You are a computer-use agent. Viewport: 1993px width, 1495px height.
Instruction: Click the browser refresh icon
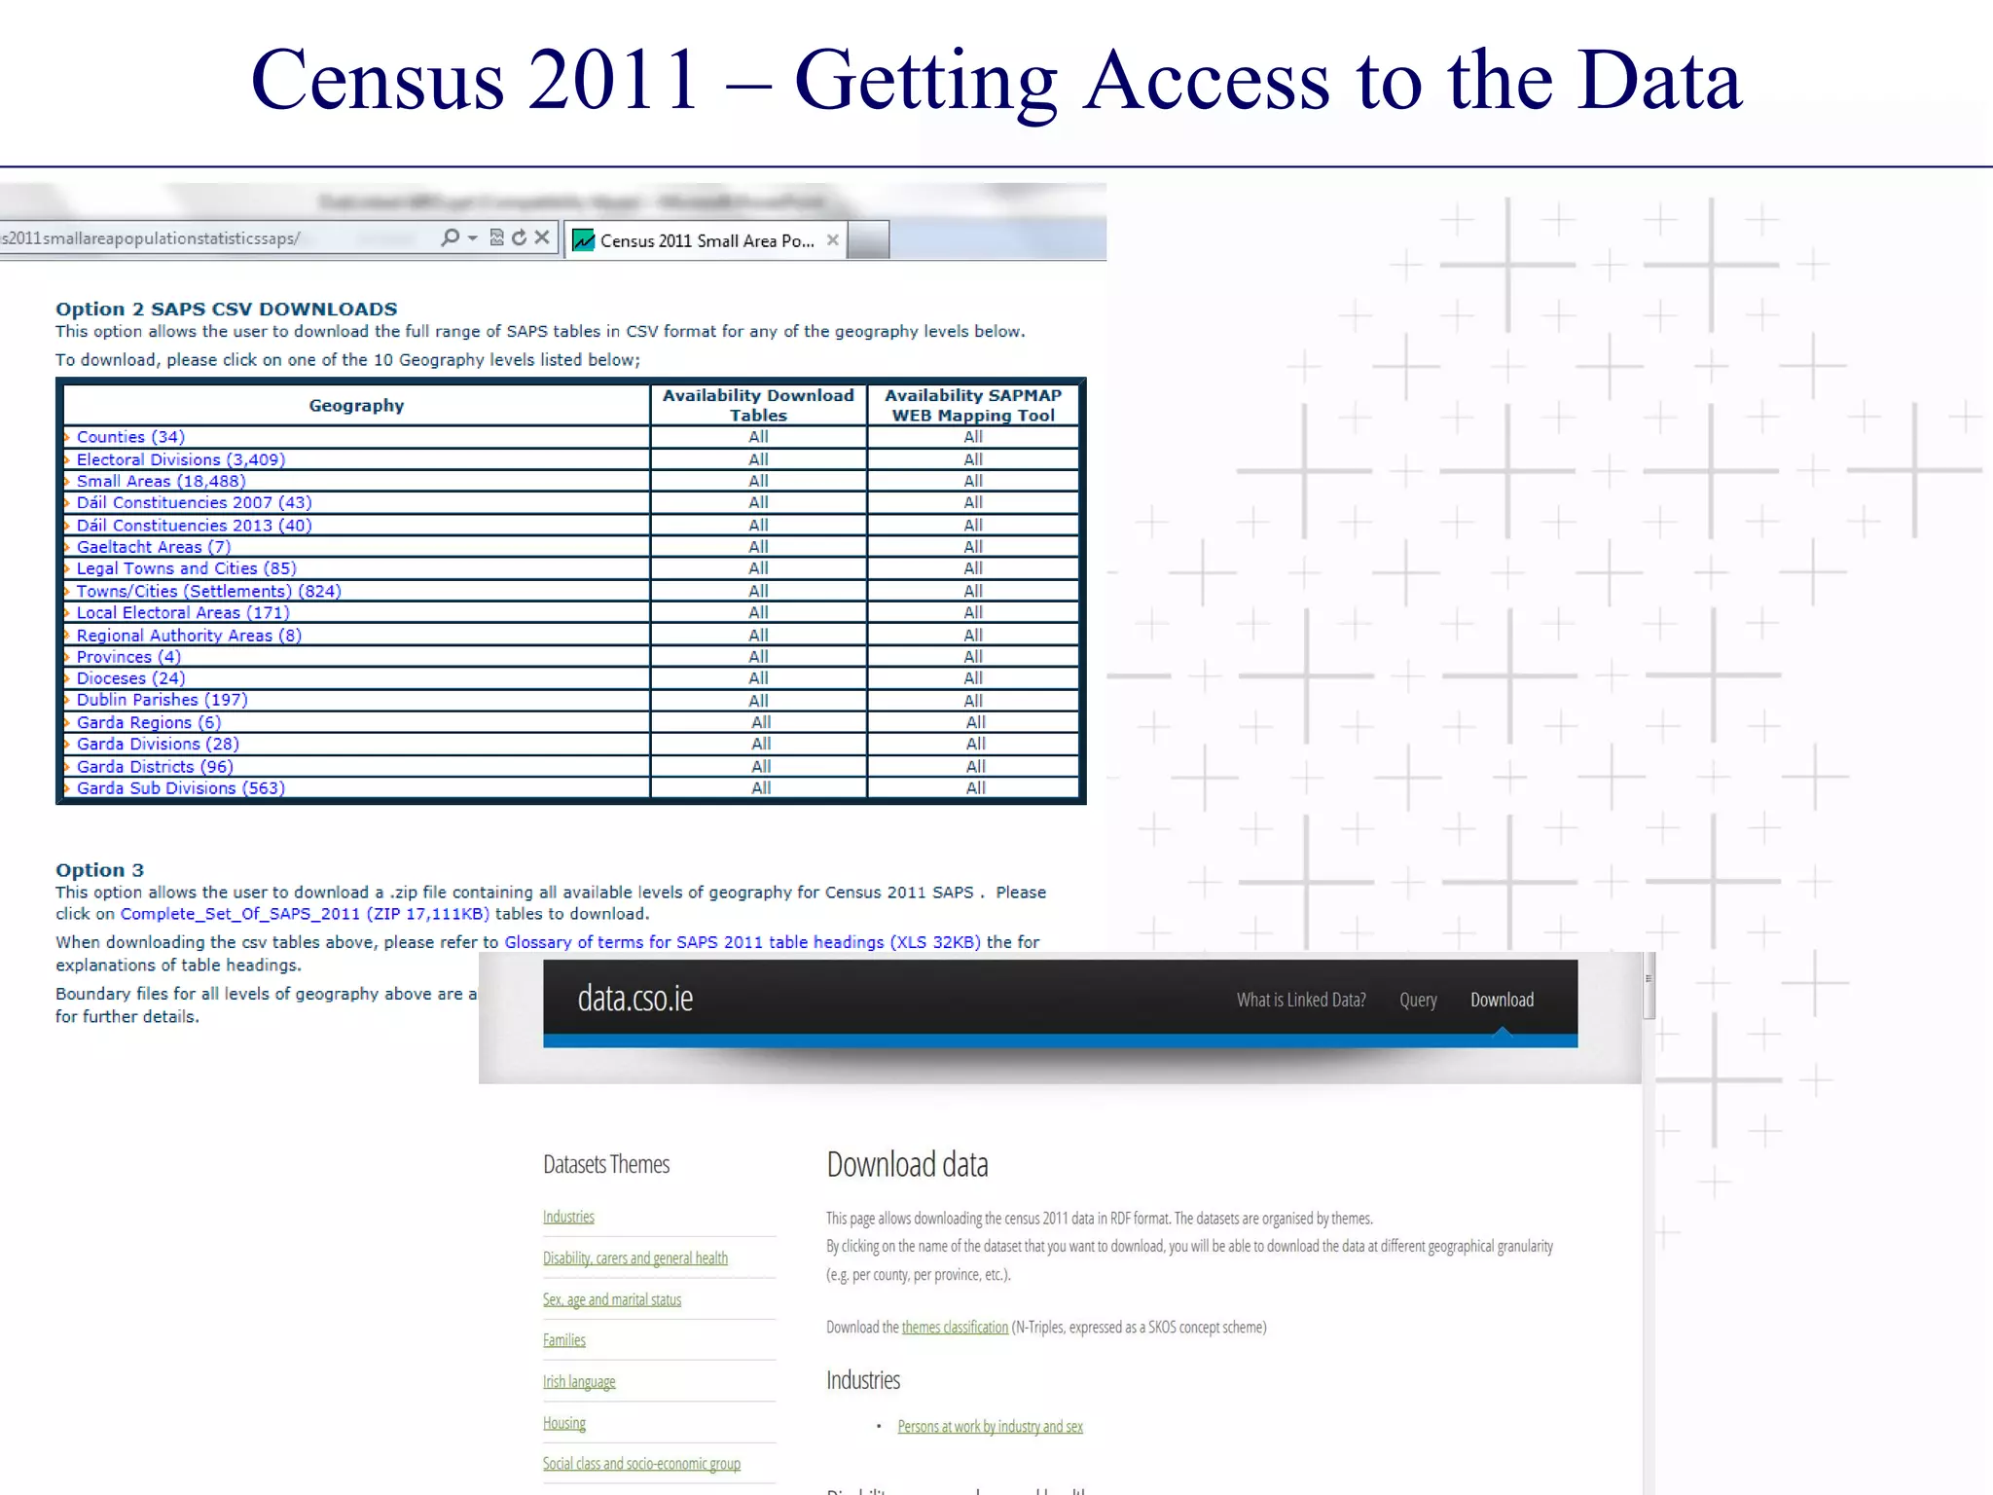(x=519, y=237)
